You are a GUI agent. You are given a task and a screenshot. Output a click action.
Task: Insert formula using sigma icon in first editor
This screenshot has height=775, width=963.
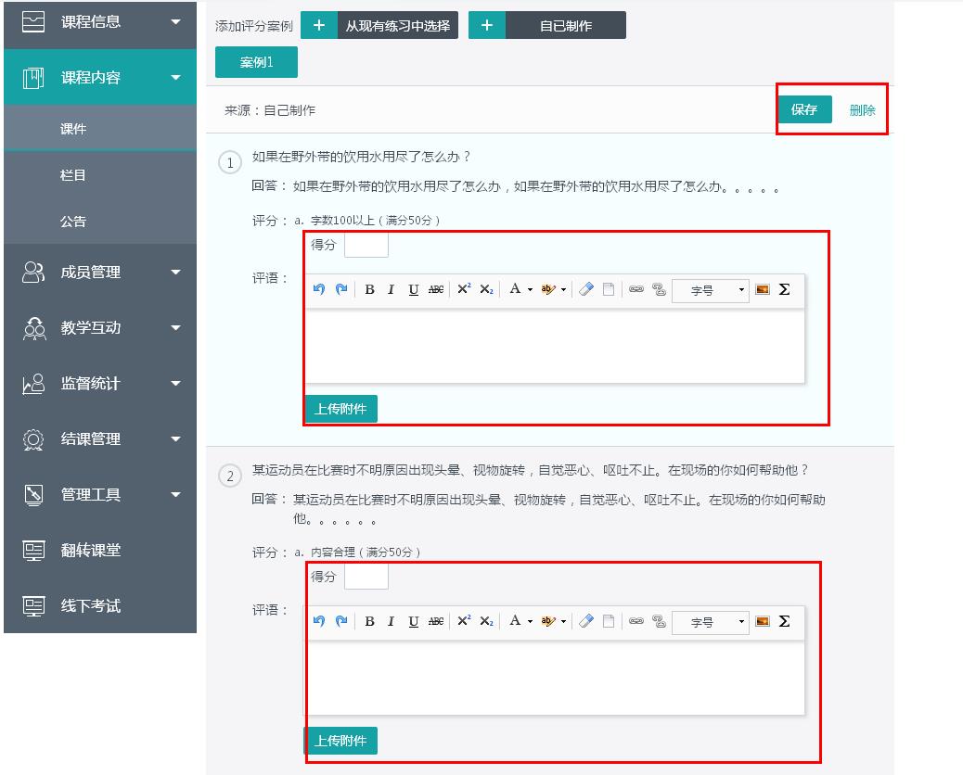(x=784, y=289)
